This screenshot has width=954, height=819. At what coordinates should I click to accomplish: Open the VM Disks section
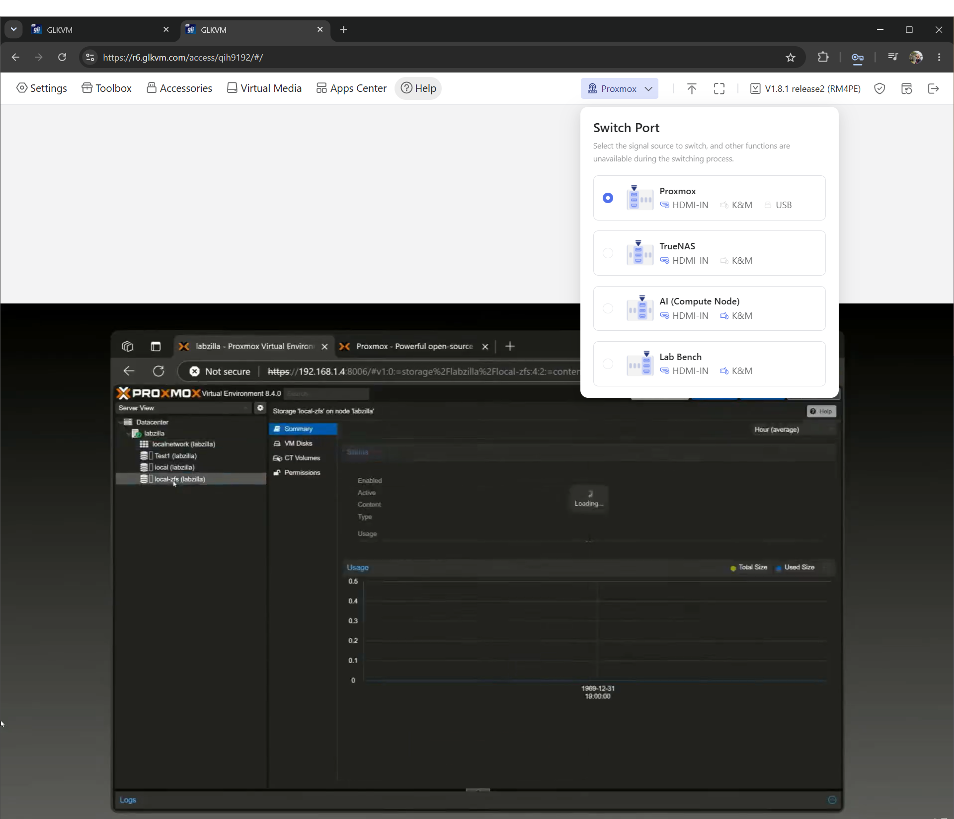pos(303,444)
